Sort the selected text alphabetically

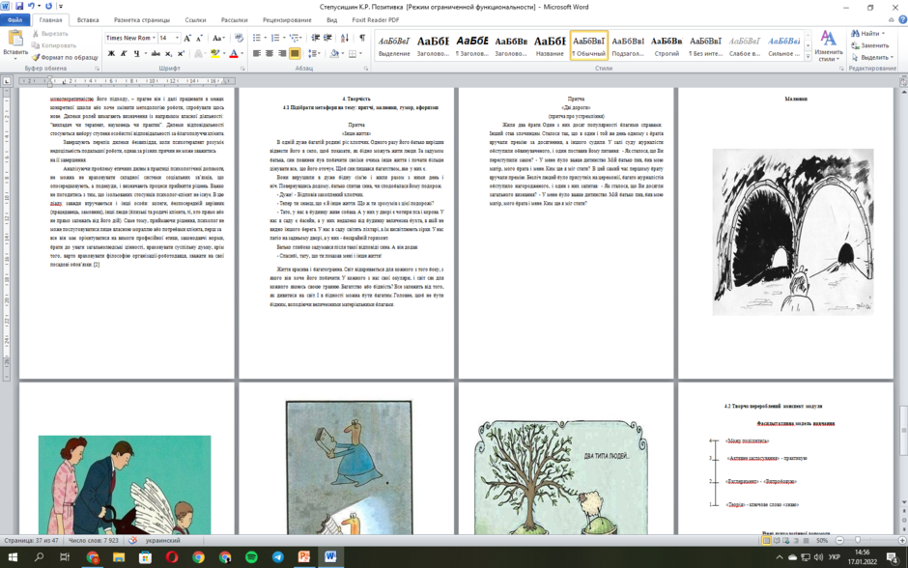345,39
